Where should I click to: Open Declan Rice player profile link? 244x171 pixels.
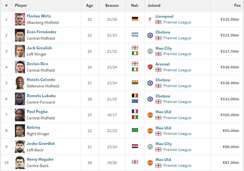tap(37, 64)
